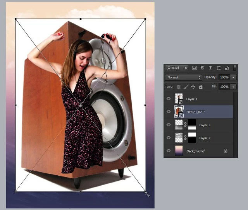Filter layers by pixel image icon

pyautogui.click(x=195, y=68)
